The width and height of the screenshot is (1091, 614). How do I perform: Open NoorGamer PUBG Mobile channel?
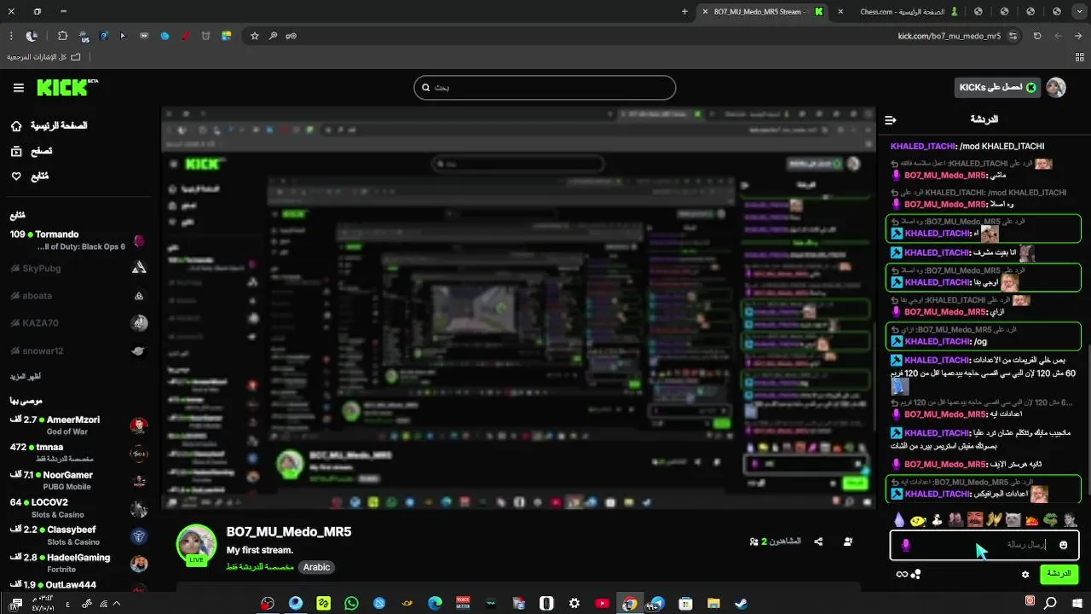pos(78,480)
